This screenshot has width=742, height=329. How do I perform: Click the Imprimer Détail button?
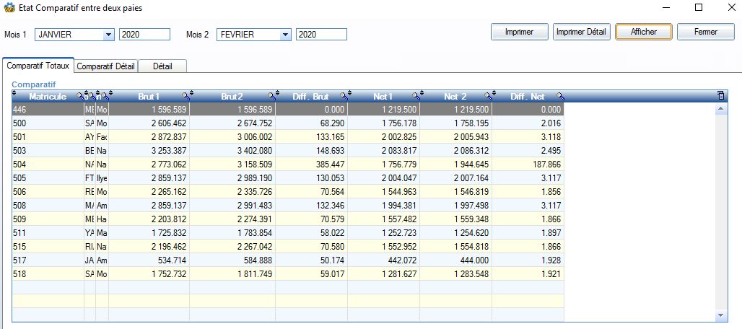point(582,32)
